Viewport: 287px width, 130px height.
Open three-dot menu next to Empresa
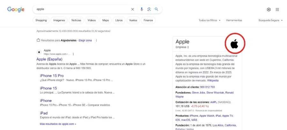pyautogui.click(x=188, y=47)
